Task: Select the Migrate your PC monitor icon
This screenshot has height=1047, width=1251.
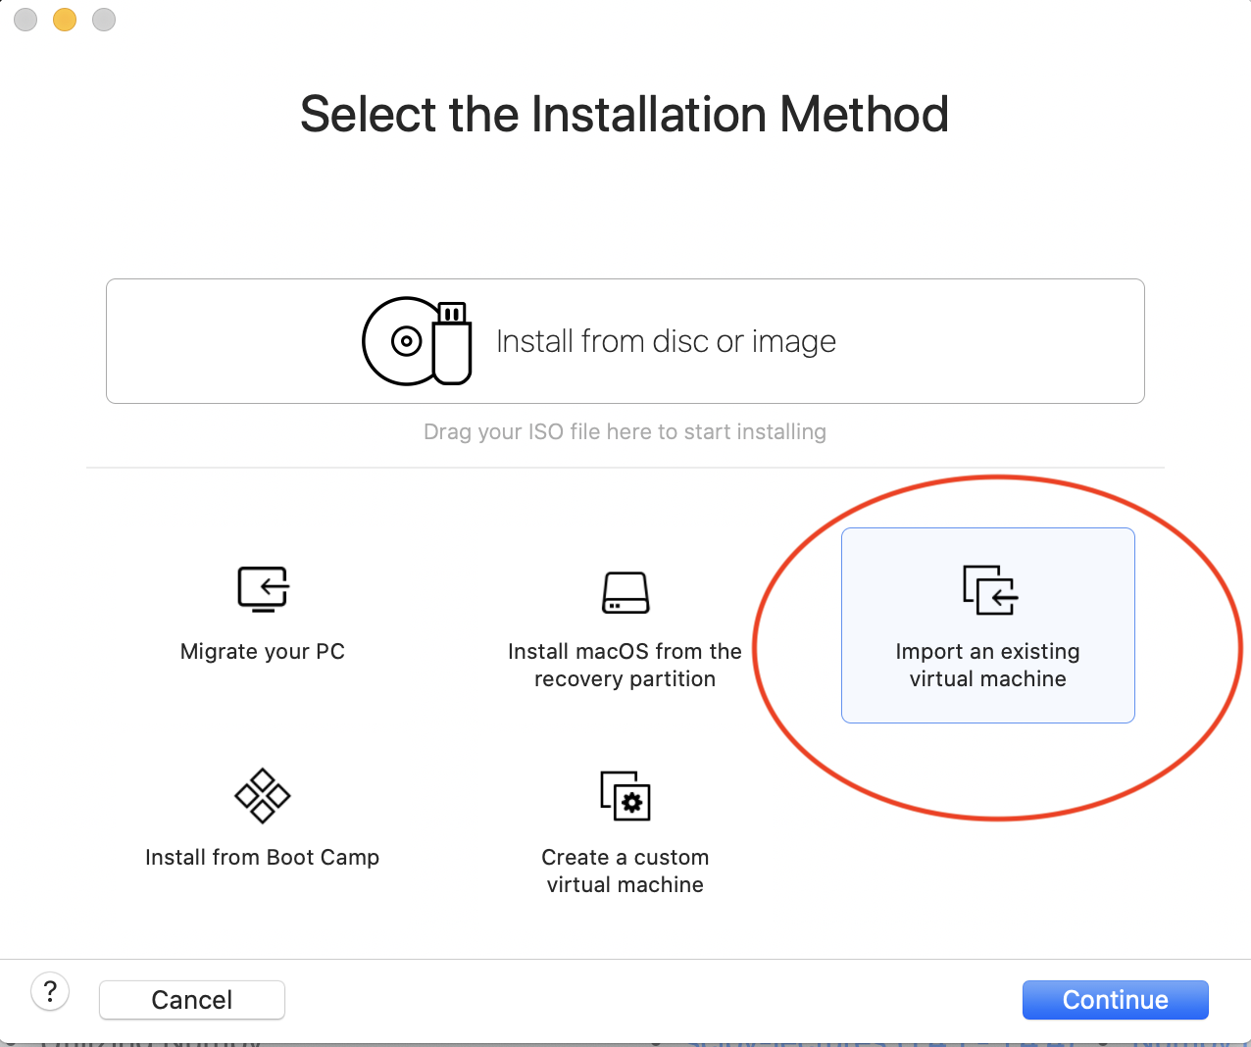Action: (263, 588)
